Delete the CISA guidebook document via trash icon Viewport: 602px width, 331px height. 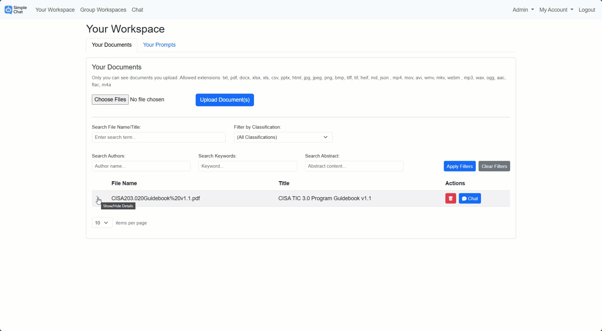450,198
